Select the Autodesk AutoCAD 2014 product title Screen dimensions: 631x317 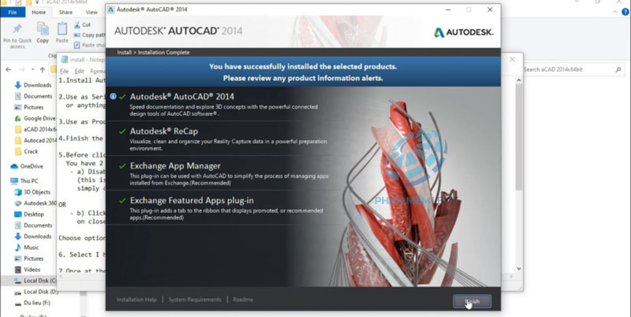point(183,97)
